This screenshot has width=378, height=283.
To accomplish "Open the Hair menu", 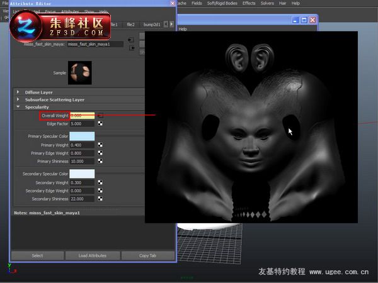I will coord(282,3).
